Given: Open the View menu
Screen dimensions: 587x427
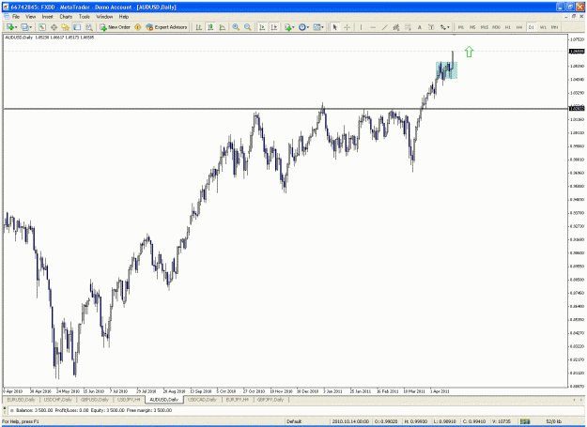Looking at the screenshot, I should pyautogui.click(x=31, y=17).
